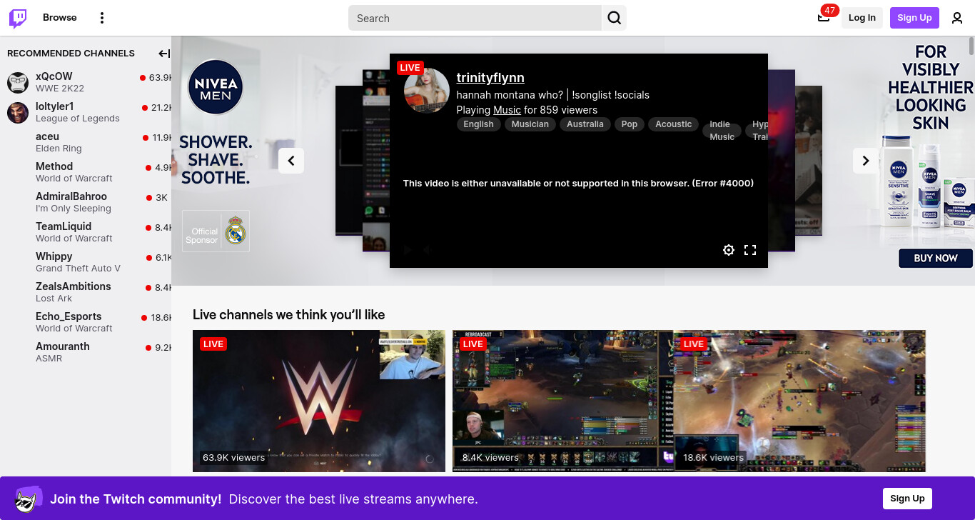Click the League of Legends label
975x520 pixels.
[78, 119]
